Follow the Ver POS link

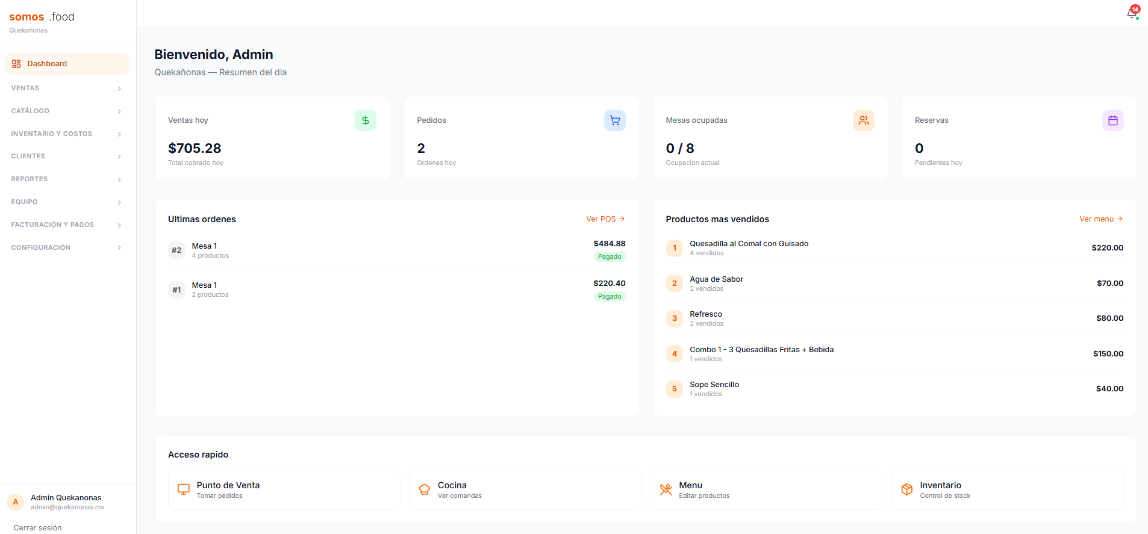coord(605,219)
